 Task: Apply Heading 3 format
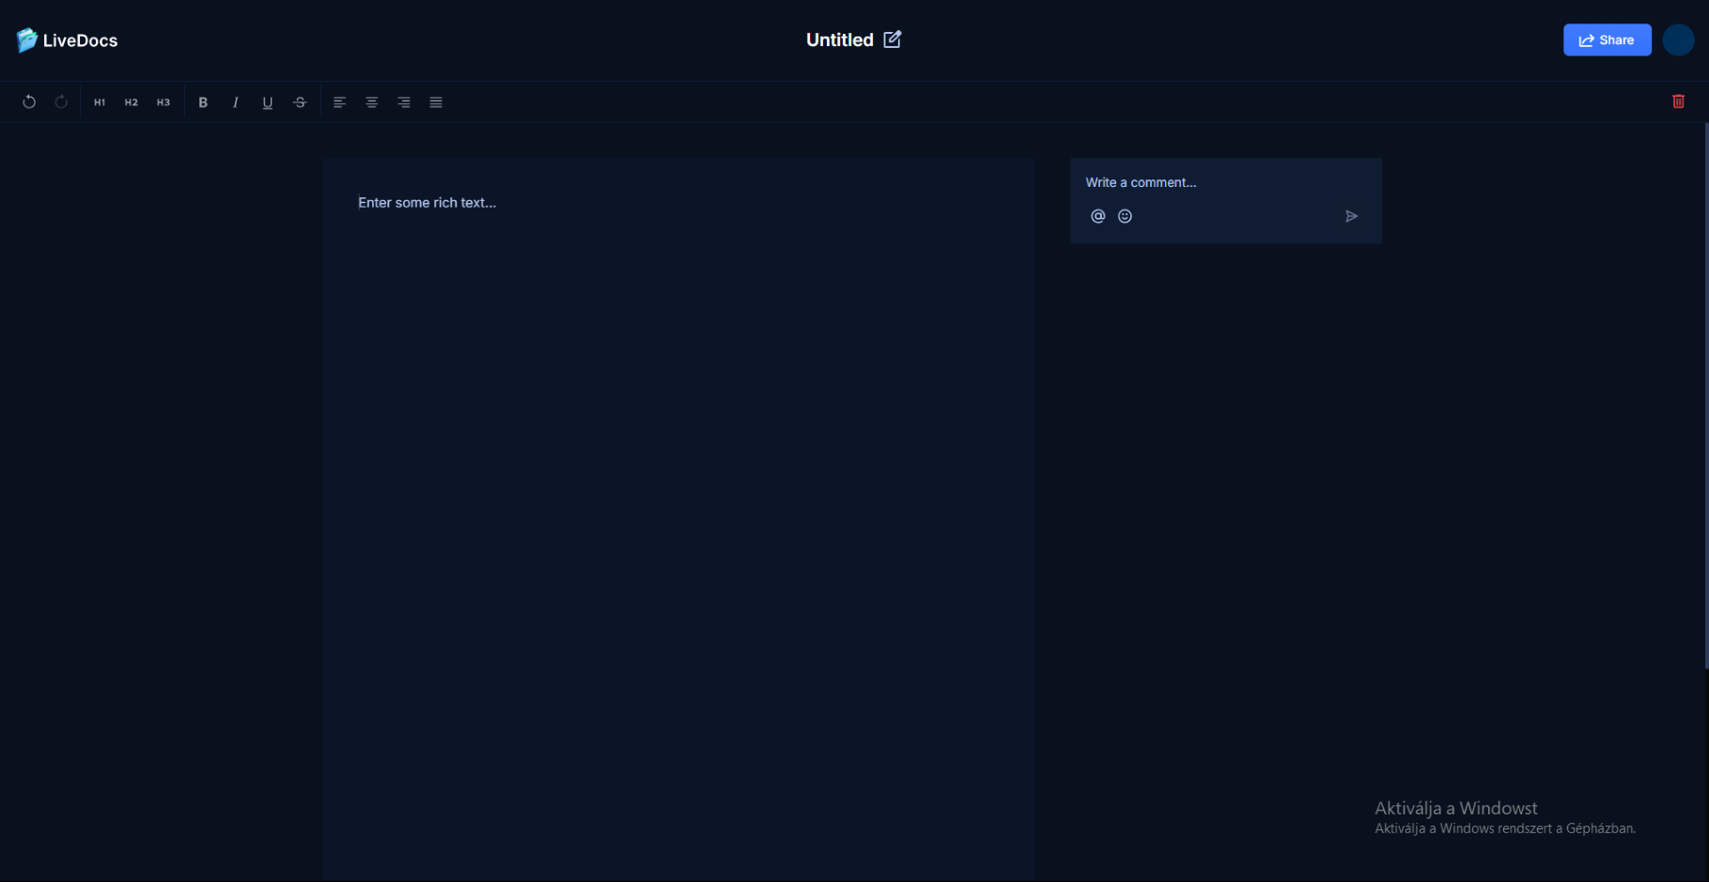(x=163, y=102)
